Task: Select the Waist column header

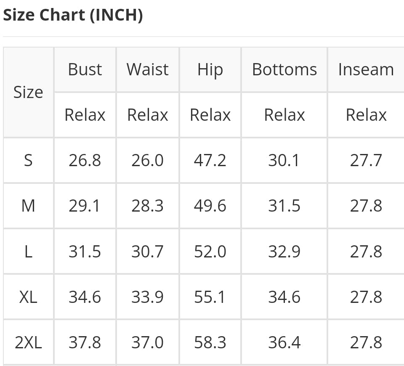Action: point(147,69)
